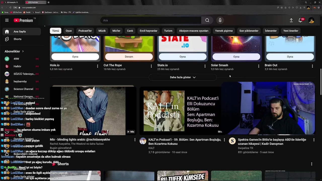322x181 pixels.
Task: Open 49W subscription channel
Action: click(x=22, y=59)
